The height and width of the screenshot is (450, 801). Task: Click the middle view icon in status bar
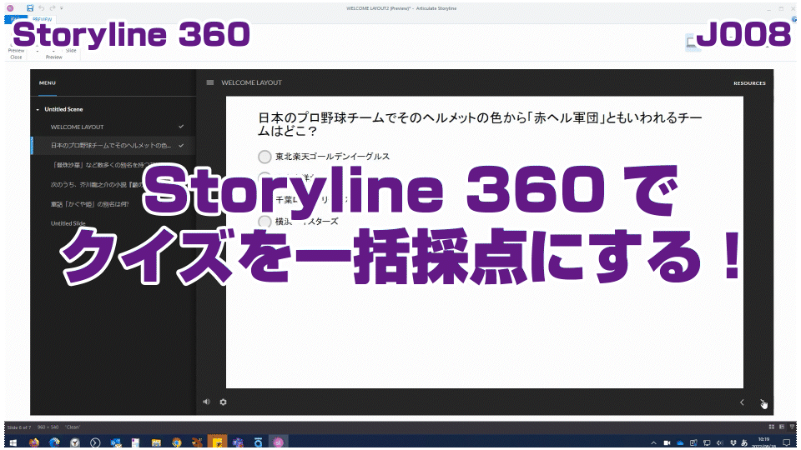tap(782, 427)
